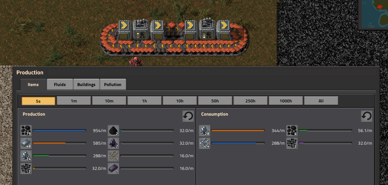Switch to the Fluids tab
The width and height of the screenshot is (388, 185).
60,84
